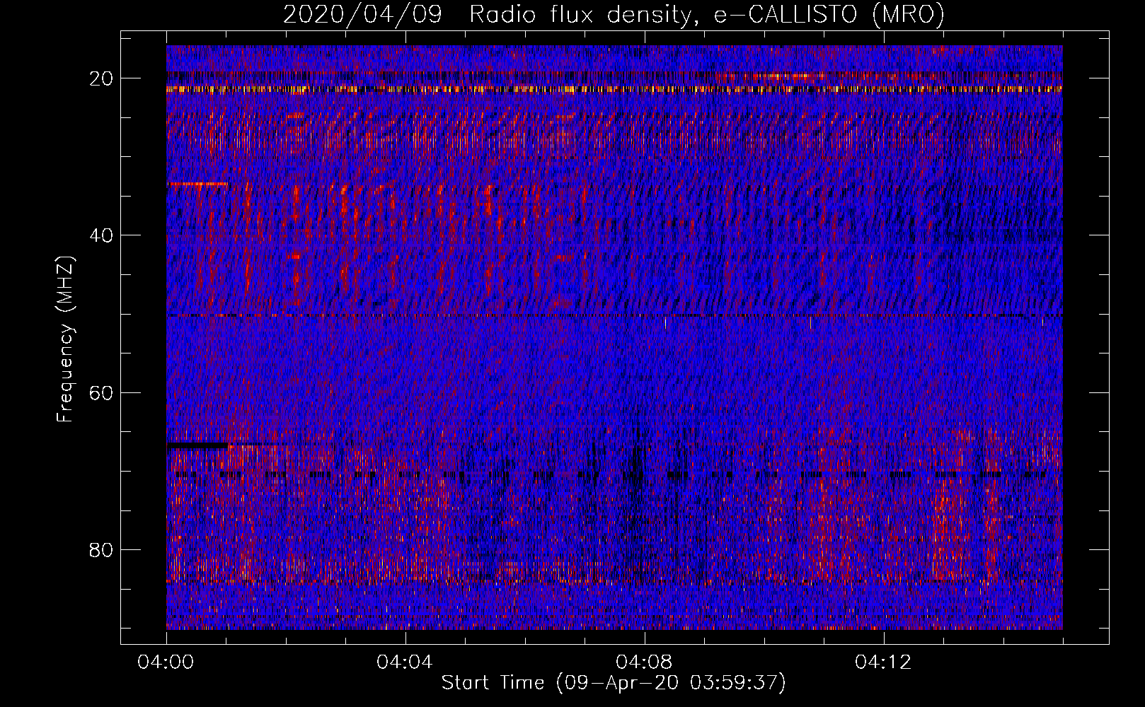The height and width of the screenshot is (707, 1145).
Task: Click the 20 frequency tick label
Action: 101,78
